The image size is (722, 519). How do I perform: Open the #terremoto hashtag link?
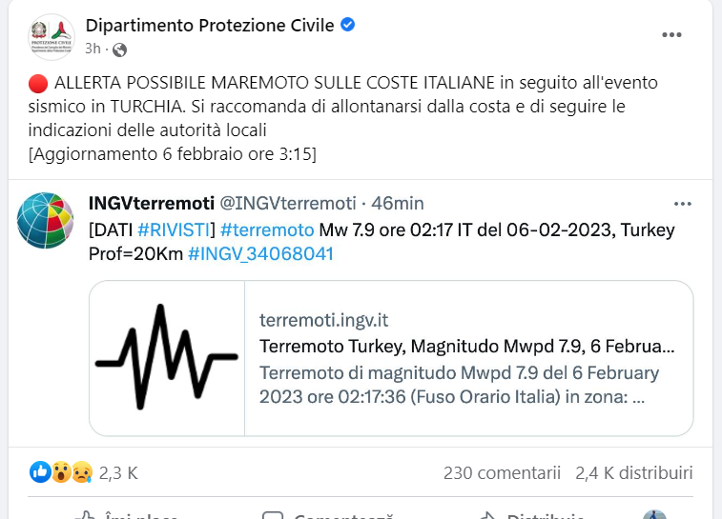click(267, 230)
